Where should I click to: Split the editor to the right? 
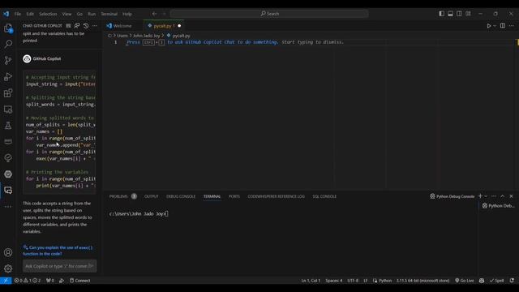[x=503, y=26]
